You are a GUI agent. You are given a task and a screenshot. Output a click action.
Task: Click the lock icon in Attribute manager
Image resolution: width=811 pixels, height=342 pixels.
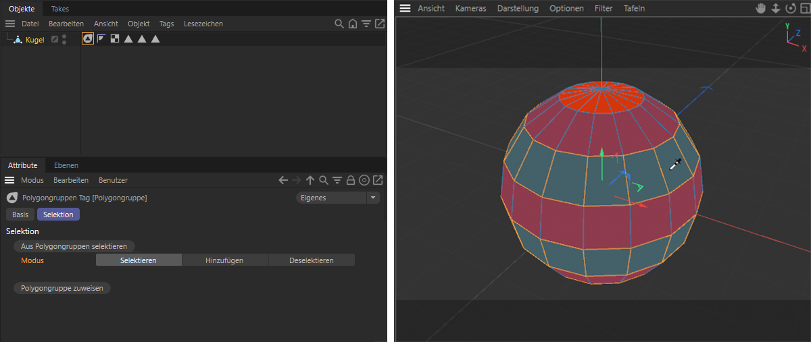pyautogui.click(x=351, y=180)
